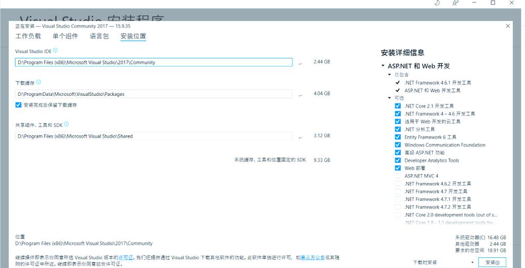The height and width of the screenshot is (268, 525).
Task: Uncheck .NET Framework 4 – 4.6 开发工具
Action: tap(398, 114)
